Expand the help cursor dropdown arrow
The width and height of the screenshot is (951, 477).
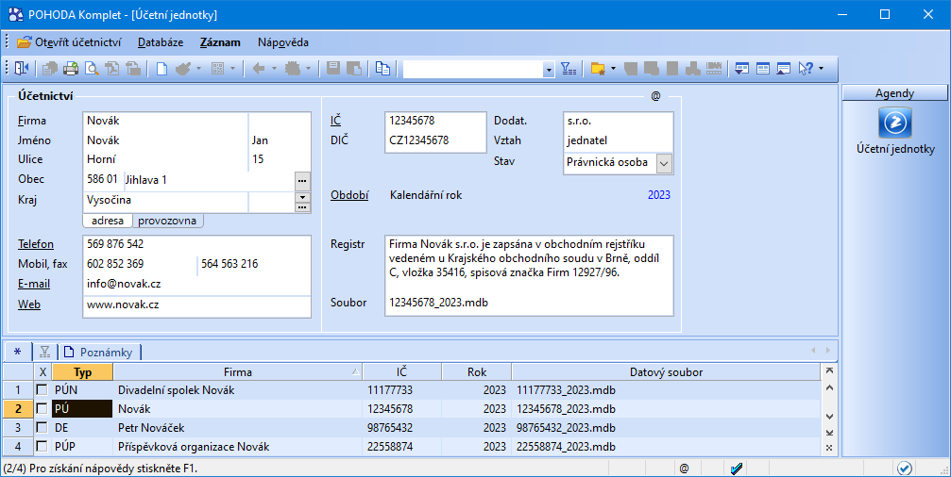click(x=822, y=69)
